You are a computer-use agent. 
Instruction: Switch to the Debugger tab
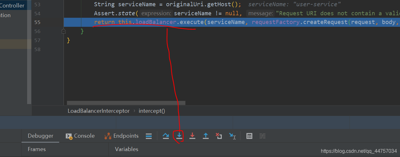pos(40,136)
